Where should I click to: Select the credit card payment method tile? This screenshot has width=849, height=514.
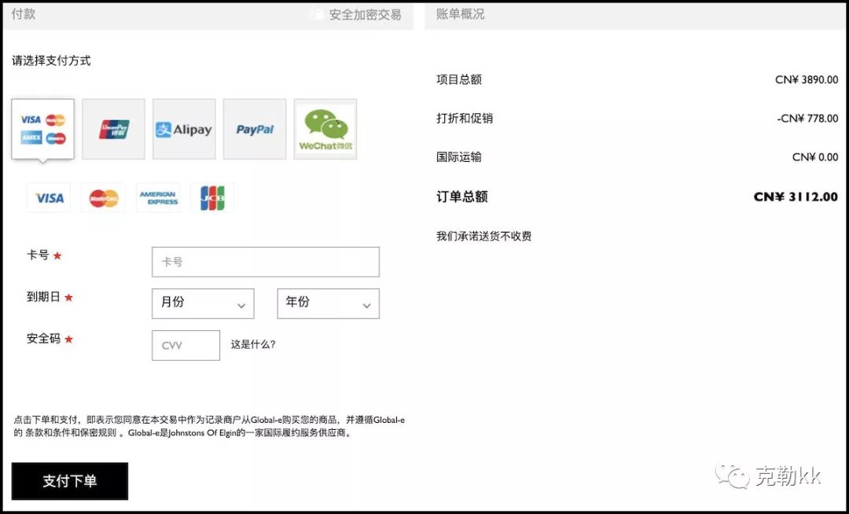[x=42, y=129]
